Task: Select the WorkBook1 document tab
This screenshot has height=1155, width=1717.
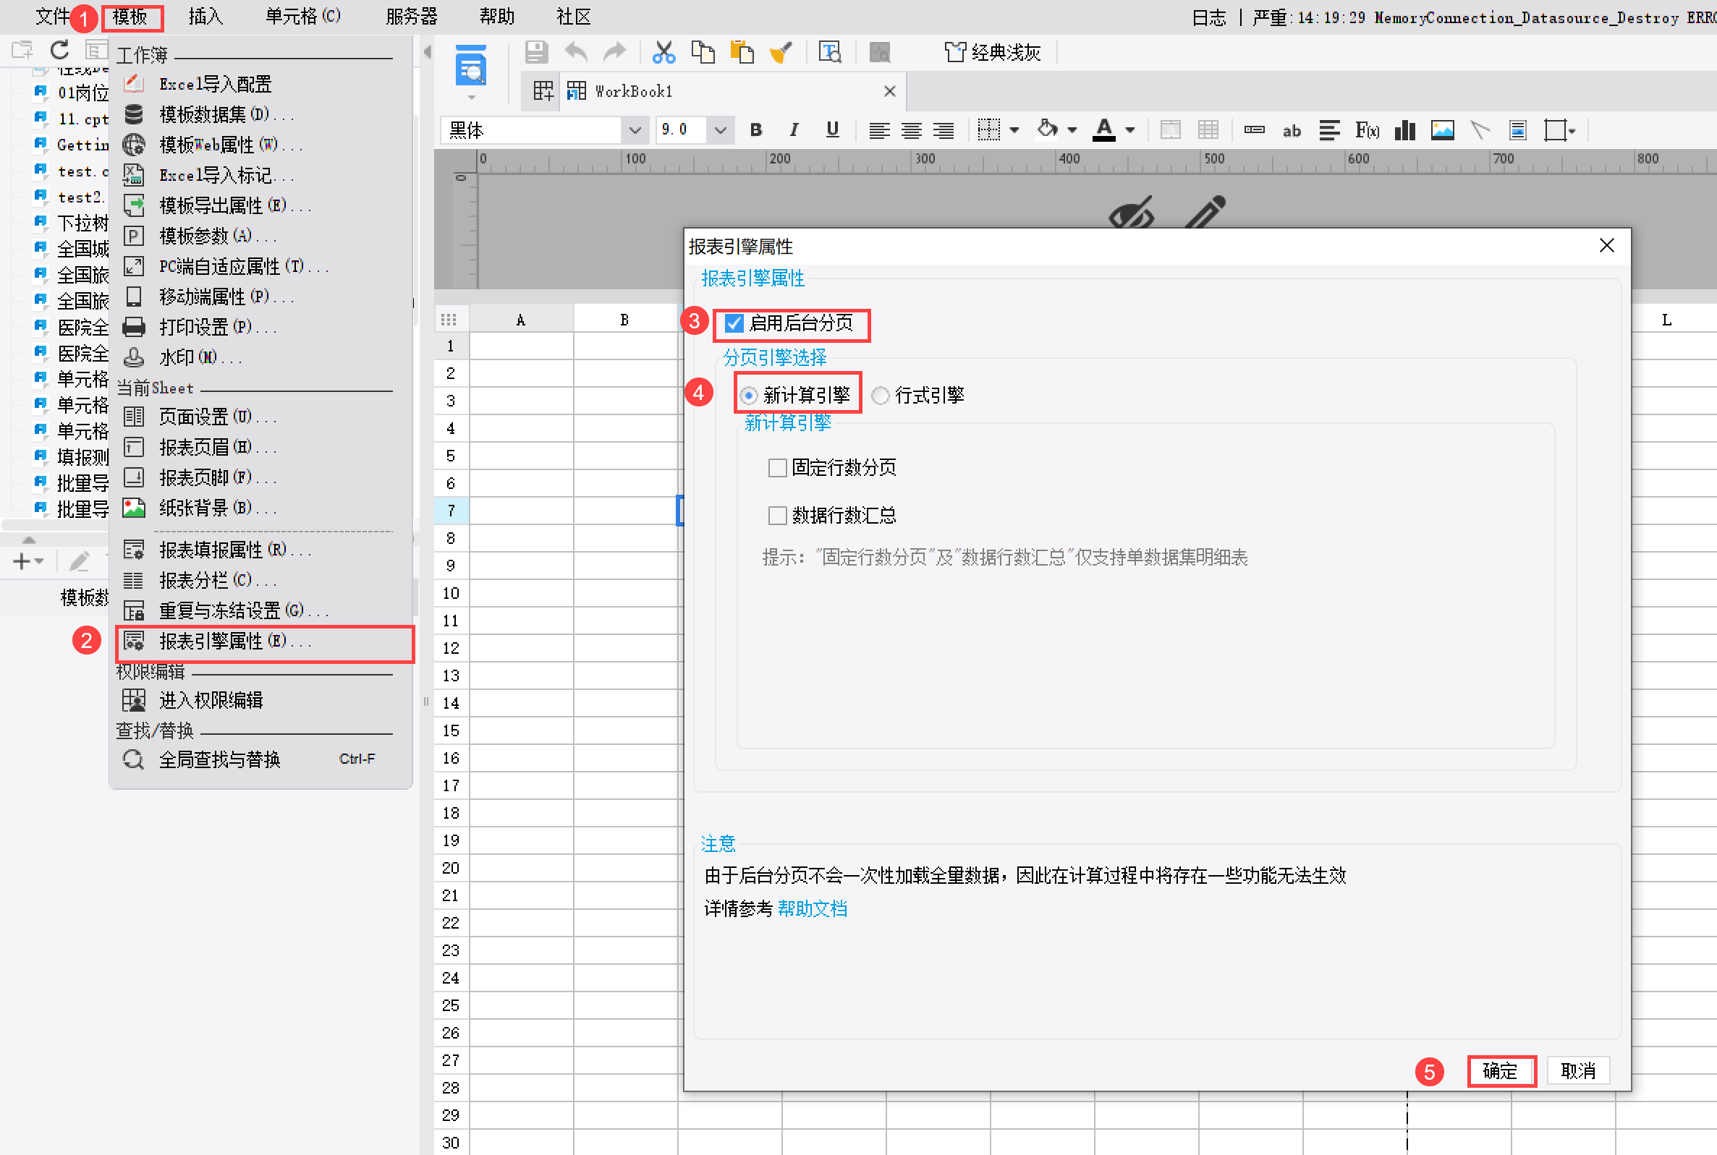Action: pyautogui.click(x=633, y=91)
